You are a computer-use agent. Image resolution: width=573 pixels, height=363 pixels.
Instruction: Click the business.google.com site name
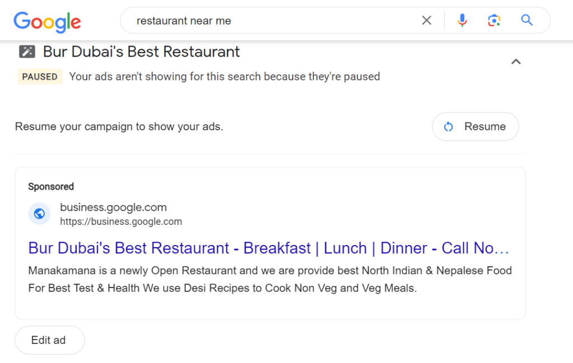[113, 208]
